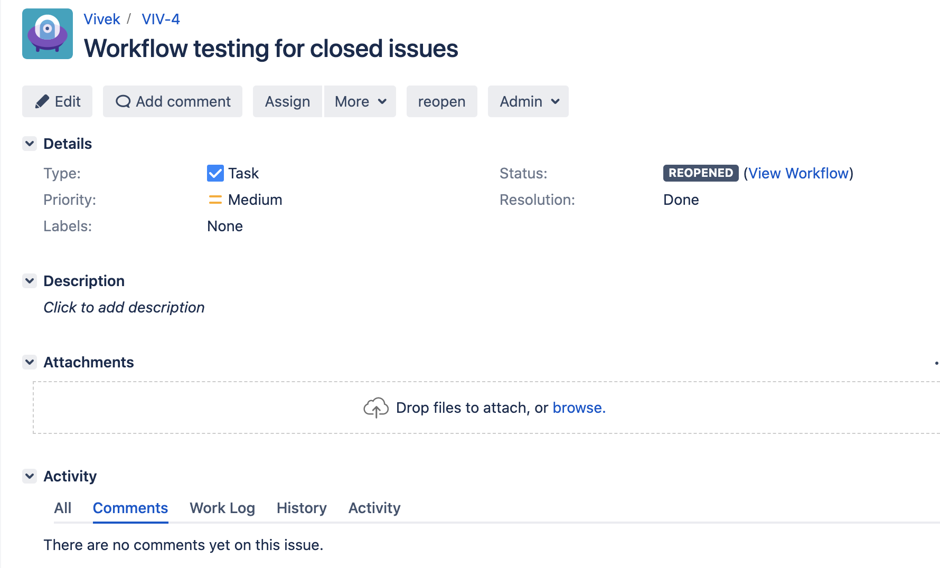
Task: Click the Task type checkmark icon
Action: [215, 173]
